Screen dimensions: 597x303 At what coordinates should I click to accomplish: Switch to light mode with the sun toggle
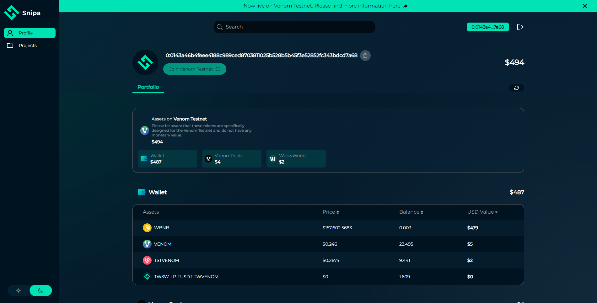tap(19, 290)
